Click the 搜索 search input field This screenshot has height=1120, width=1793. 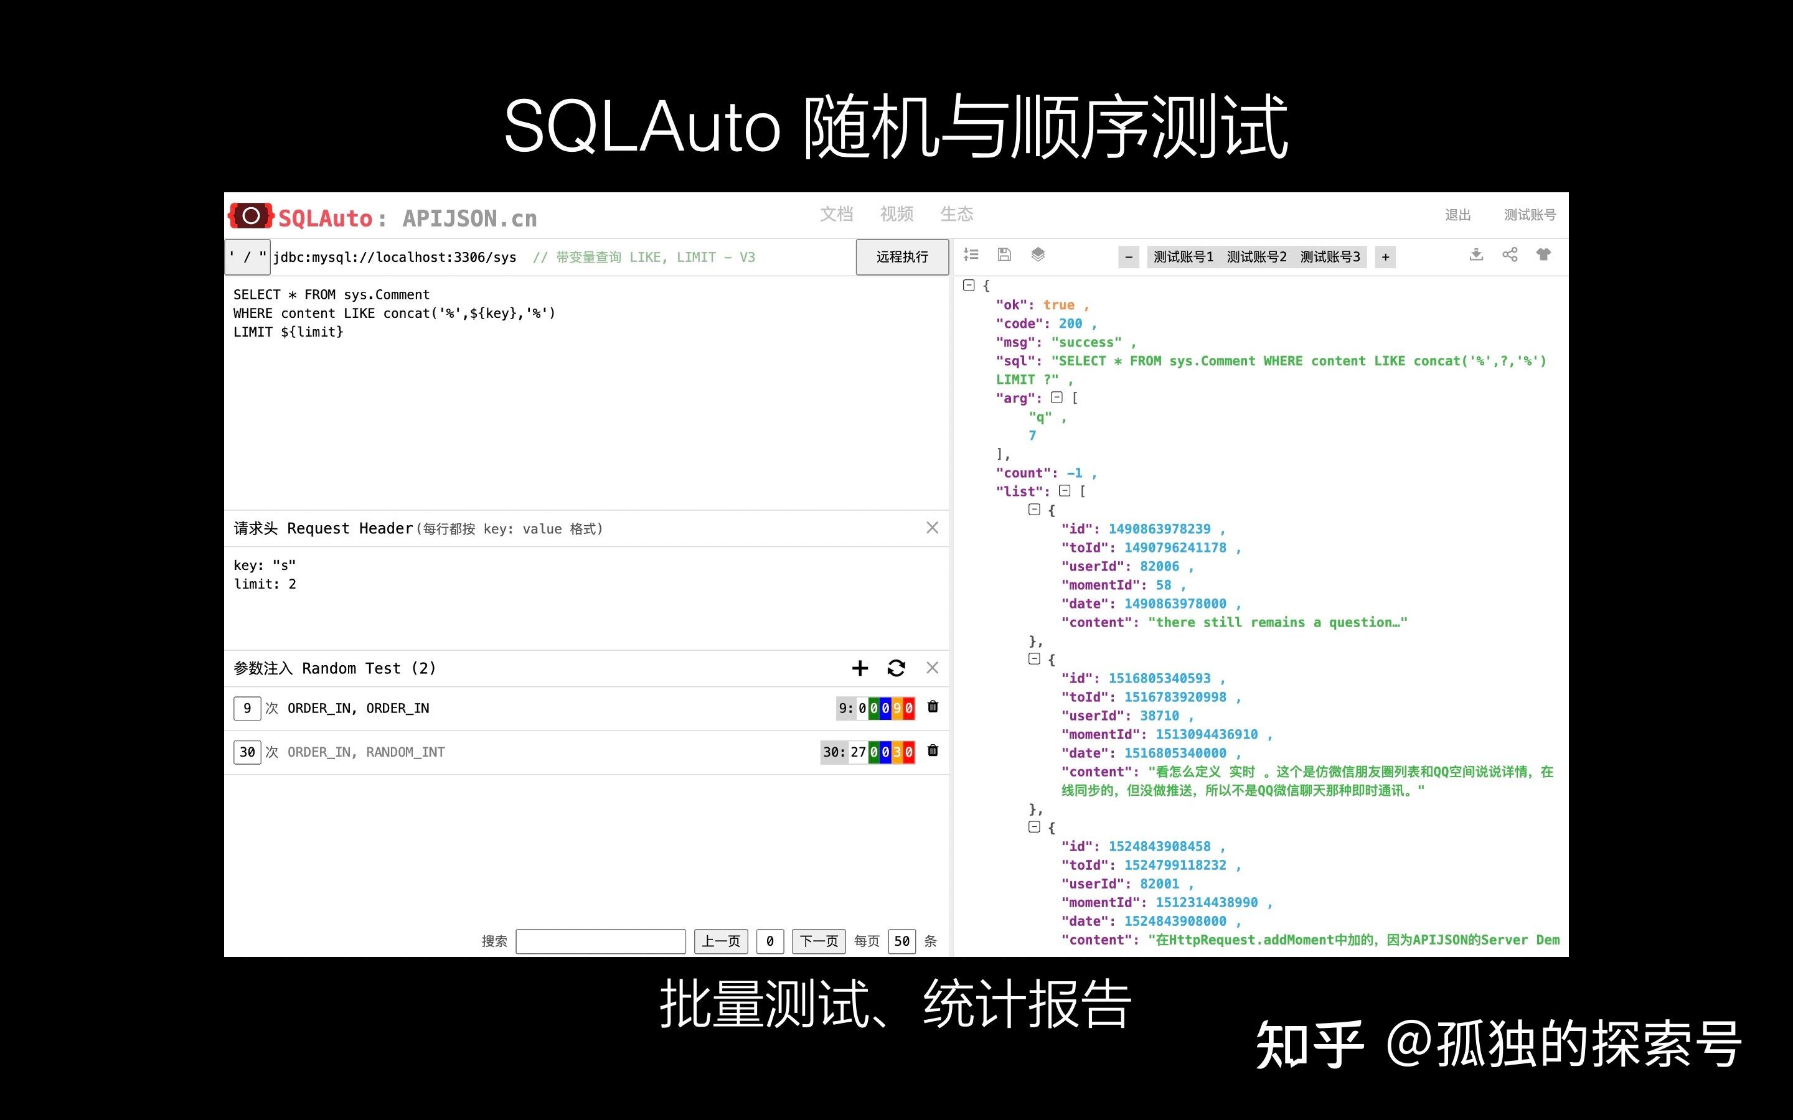[x=600, y=941]
